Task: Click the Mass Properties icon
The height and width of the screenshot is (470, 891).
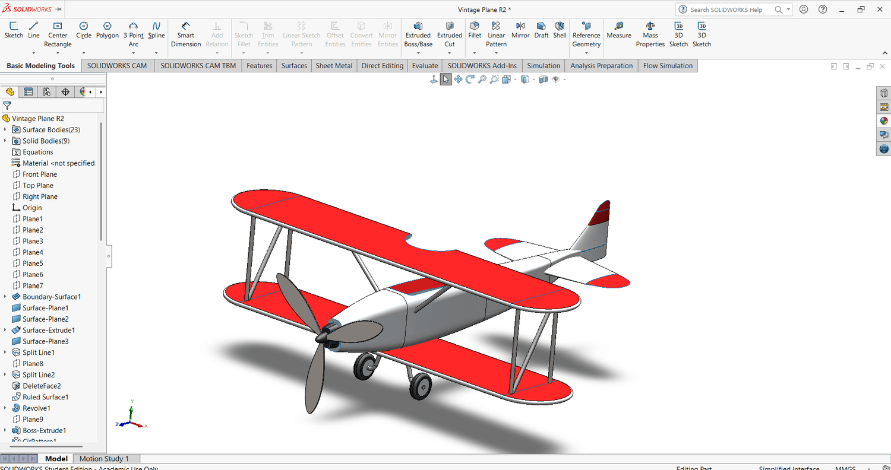Action: click(x=650, y=35)
